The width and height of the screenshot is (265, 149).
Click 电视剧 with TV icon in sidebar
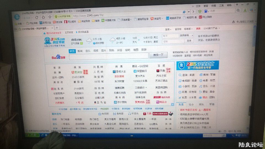[x=185, y=81]
